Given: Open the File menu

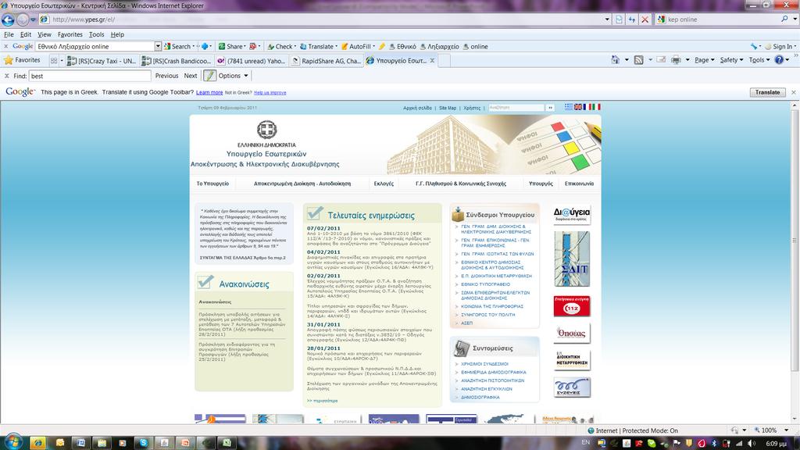Looking at the screenshot, I should click(x=9, y=34).
